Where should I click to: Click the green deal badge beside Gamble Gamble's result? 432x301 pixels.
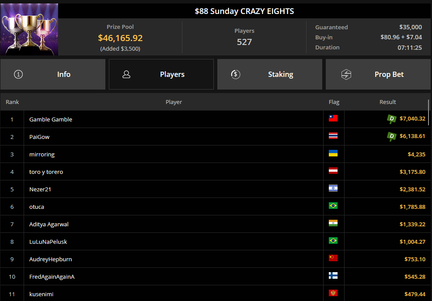coord(392,119)
